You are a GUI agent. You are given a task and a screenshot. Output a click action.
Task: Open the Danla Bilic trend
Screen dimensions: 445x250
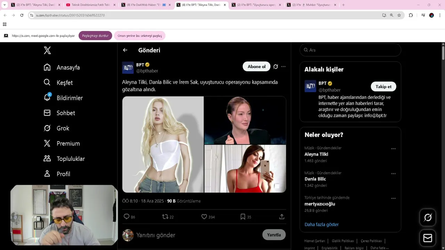[315, 179]
